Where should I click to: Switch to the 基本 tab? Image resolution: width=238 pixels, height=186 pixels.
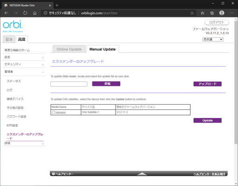point(9,39)
